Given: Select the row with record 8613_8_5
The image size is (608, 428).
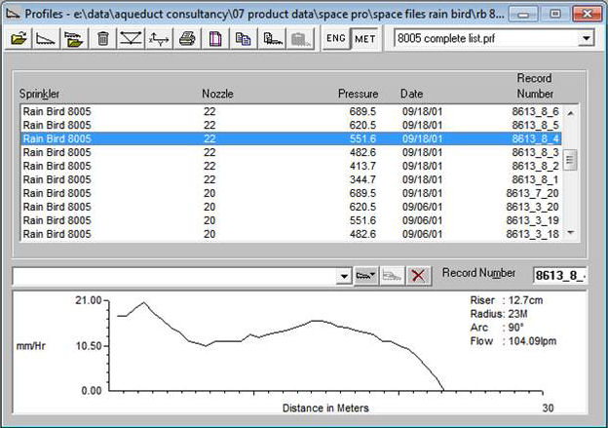Looking at the screenshot, I should pyautogui.click(x=290, y=125).
